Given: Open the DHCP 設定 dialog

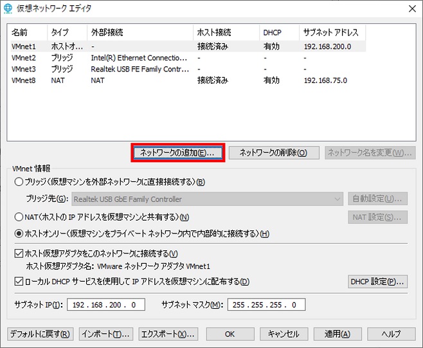Looking at the screenshot, I should point(377,282).
